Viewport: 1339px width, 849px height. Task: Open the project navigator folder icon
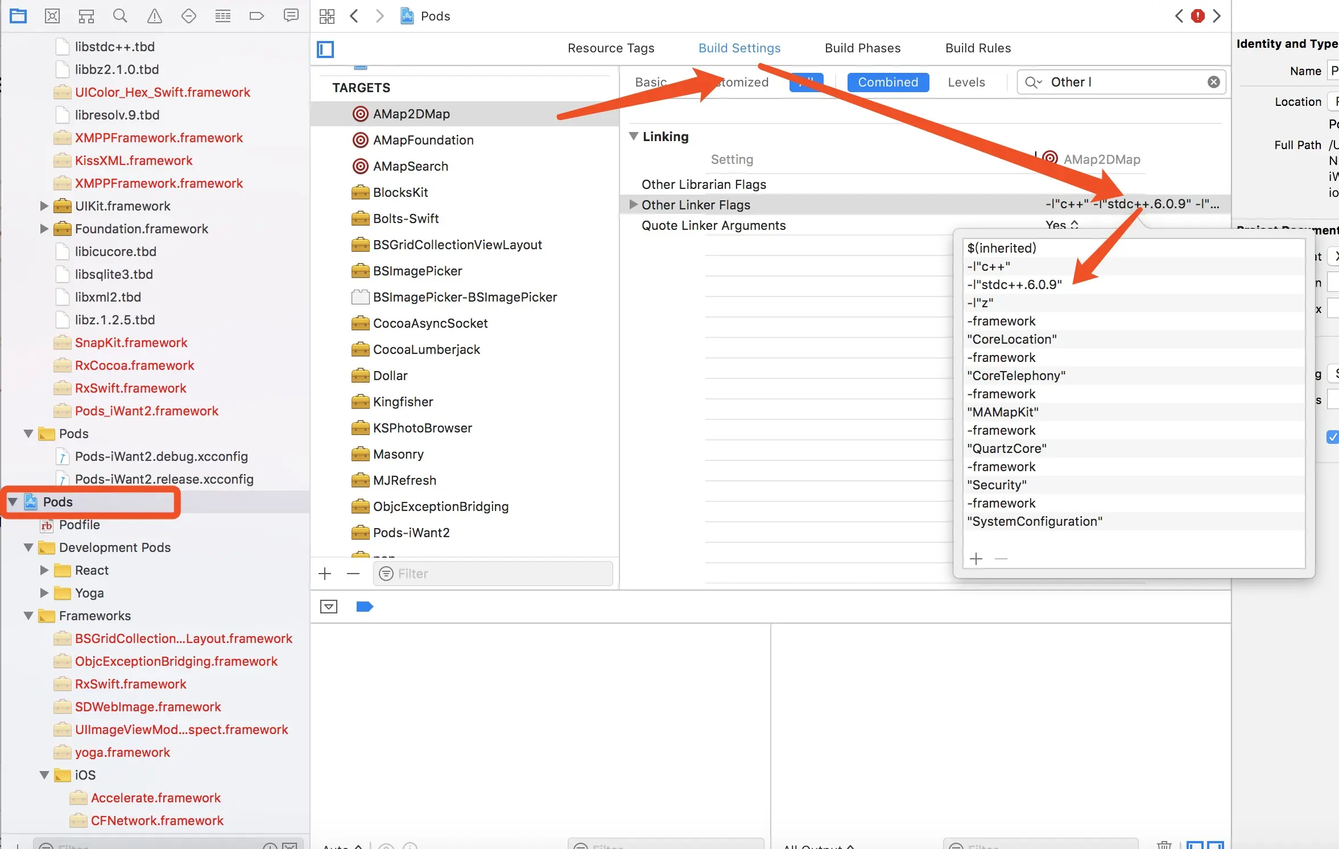[18, 16]
